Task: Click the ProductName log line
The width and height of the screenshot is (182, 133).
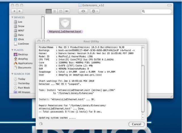Action: click(81, 47)
